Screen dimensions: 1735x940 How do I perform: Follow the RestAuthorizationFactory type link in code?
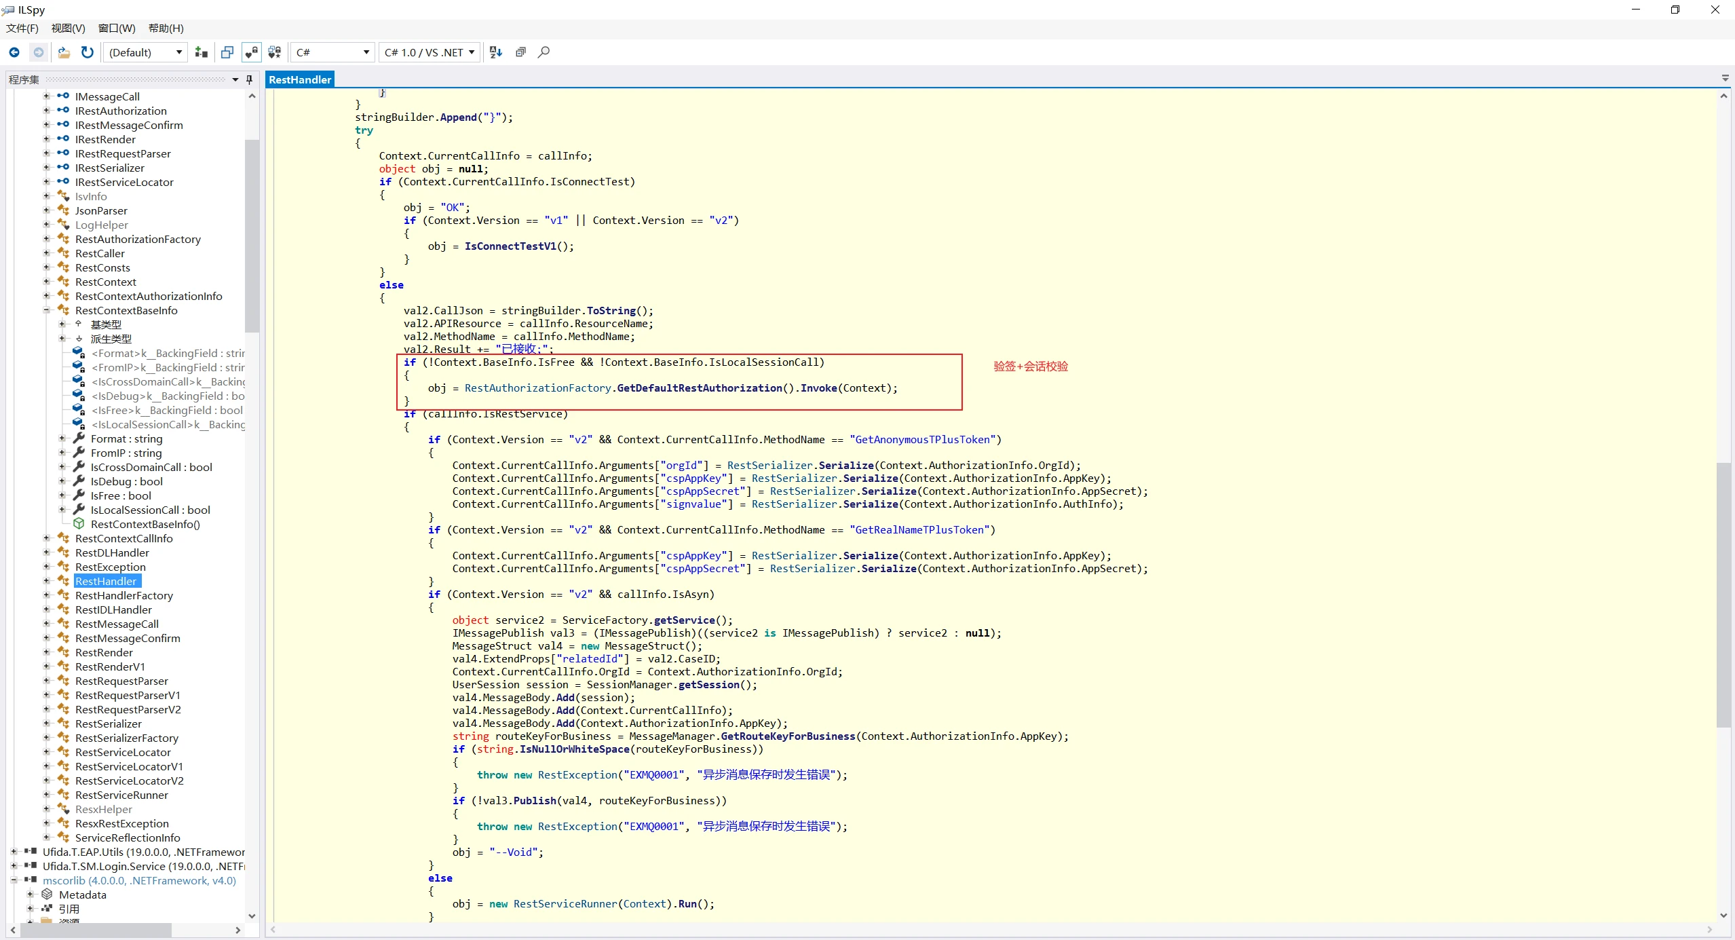coord(537,388)
